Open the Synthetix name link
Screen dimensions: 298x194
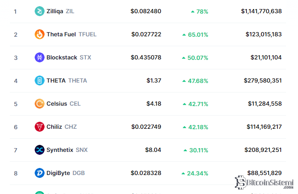[x=60, y=150]
